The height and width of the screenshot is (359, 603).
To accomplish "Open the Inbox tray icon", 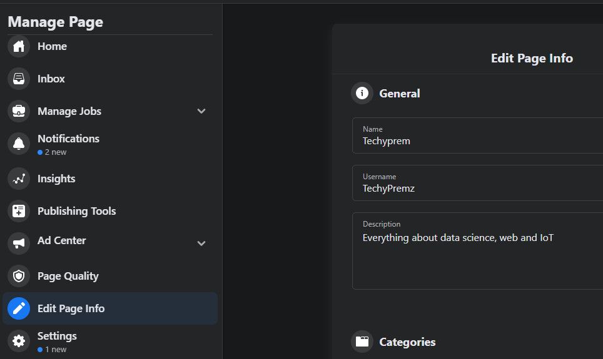I will 19,79.
